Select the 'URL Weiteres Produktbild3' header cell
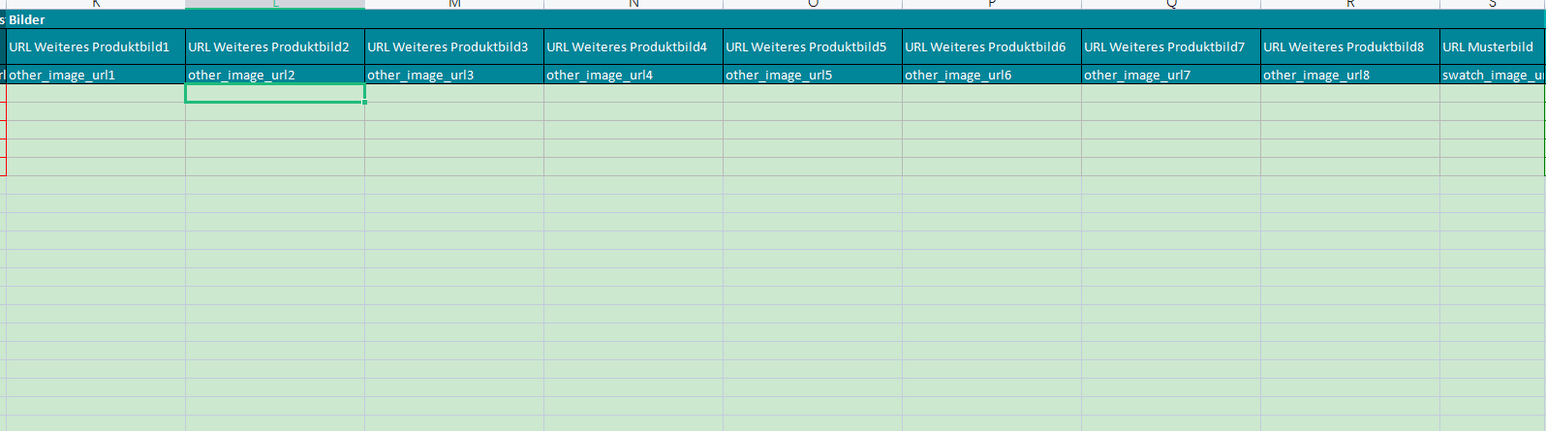This screenshot has width=1546, height=431. [x=453, y=46]
